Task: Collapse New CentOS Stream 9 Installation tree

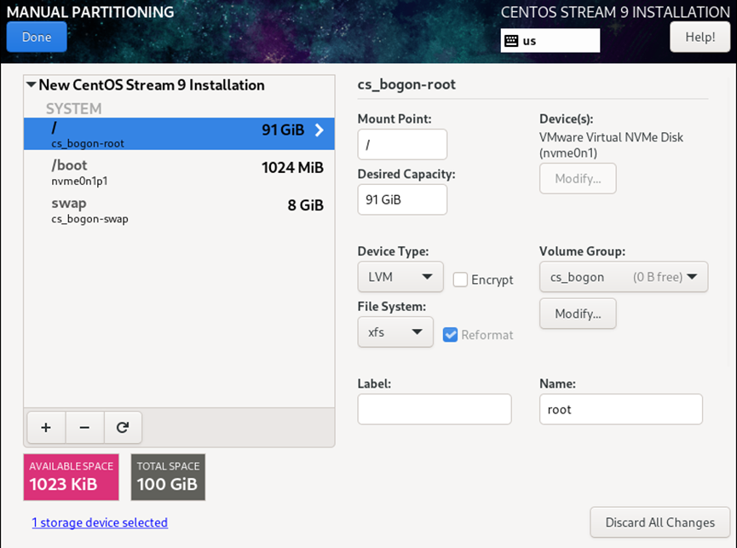Action: tap(32, 85)
